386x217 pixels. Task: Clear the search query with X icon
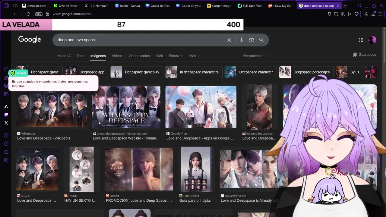coord(229,40)
